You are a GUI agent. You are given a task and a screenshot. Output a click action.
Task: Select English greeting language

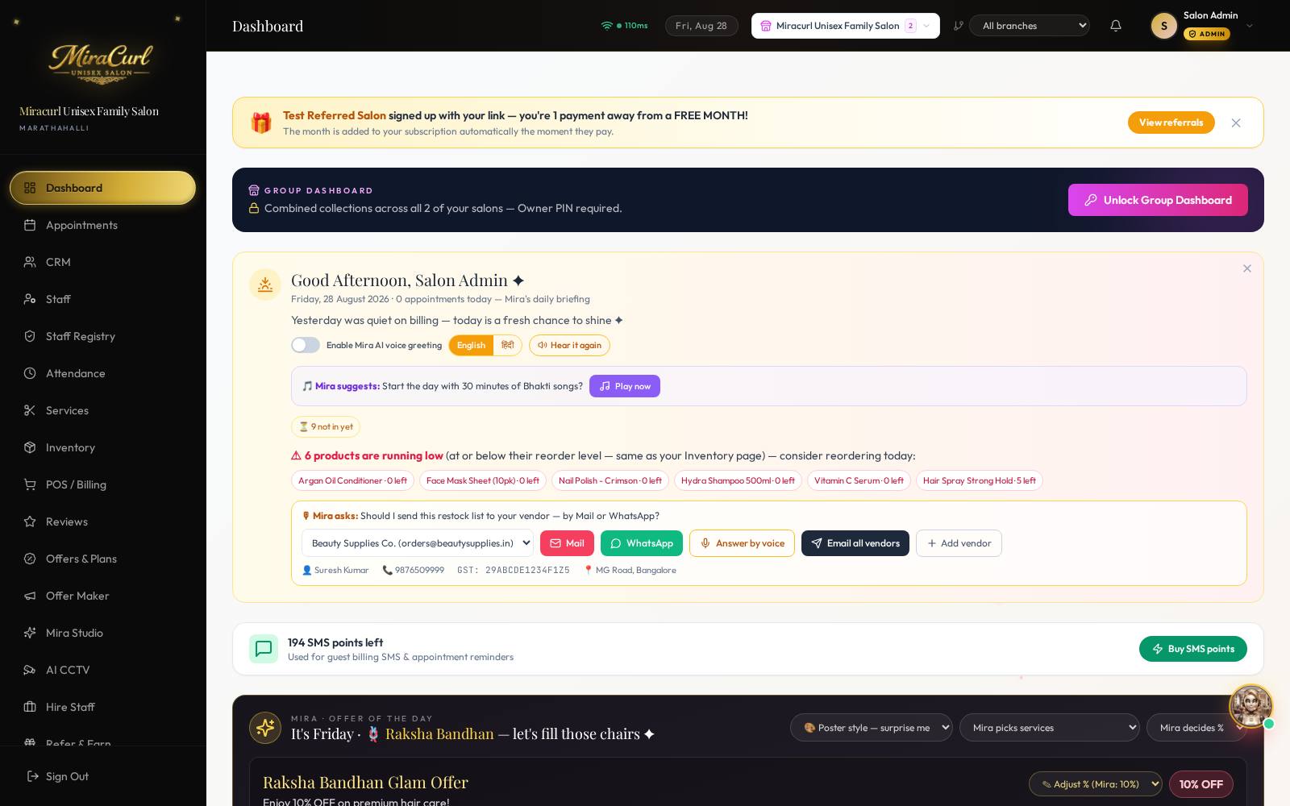tap(471, 345)
